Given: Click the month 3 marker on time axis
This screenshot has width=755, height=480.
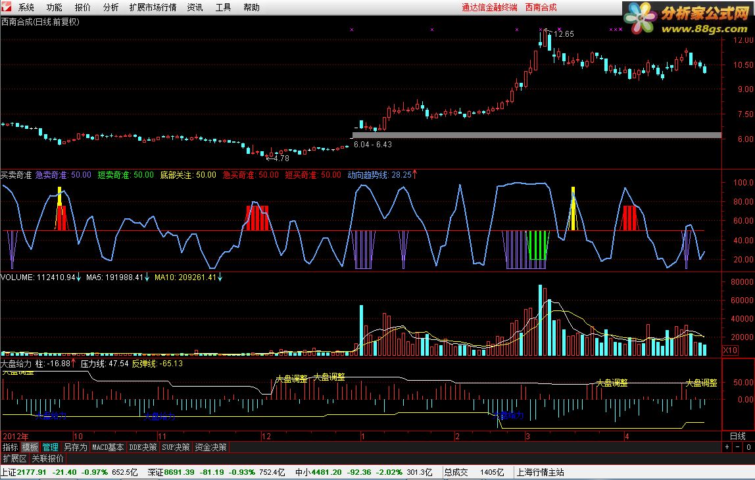Looking at the screenshot, I should [527, 436].
